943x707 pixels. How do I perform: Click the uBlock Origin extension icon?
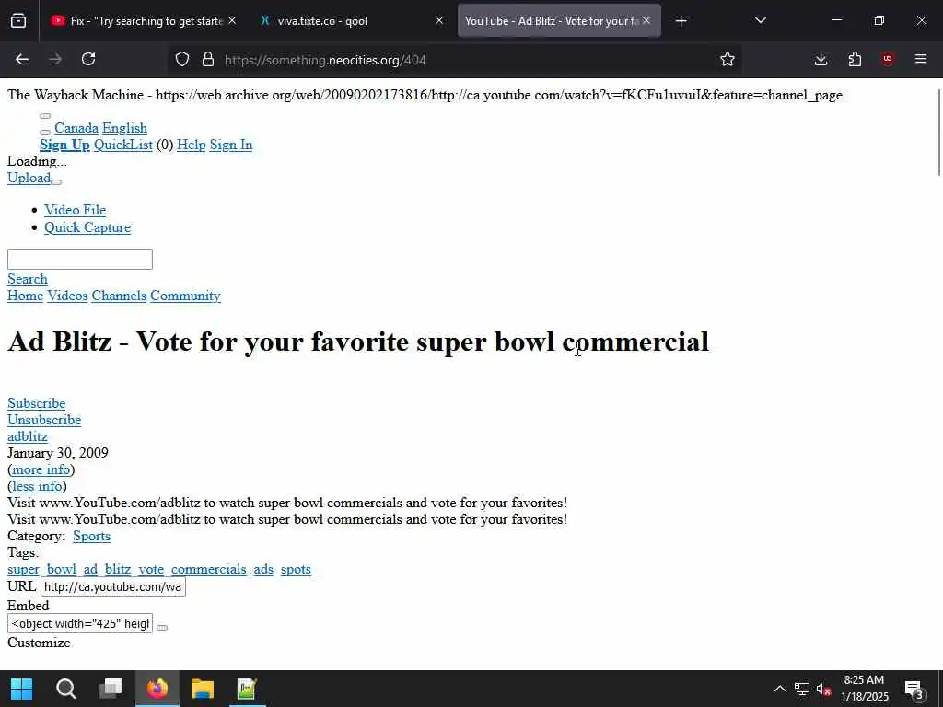point(888,59)
